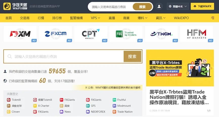This screenshot has width=219, height=117.
Task: Open the TMGM broker ad card
Action: click(161, 34)
